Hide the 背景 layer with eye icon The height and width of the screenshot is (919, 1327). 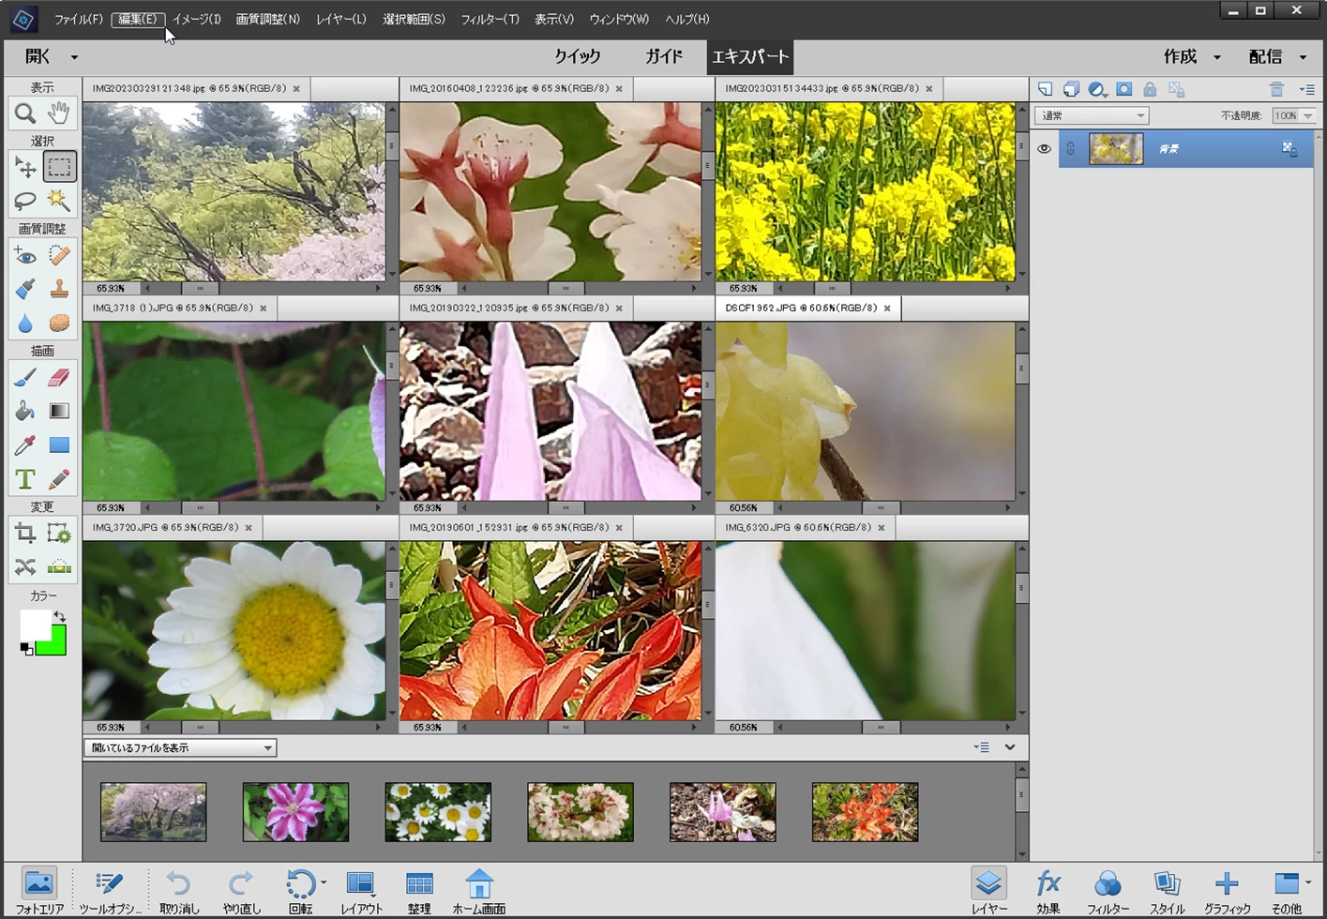1044,149
